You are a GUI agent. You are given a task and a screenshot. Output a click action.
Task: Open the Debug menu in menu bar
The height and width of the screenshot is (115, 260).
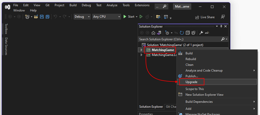tap(86, 5)
